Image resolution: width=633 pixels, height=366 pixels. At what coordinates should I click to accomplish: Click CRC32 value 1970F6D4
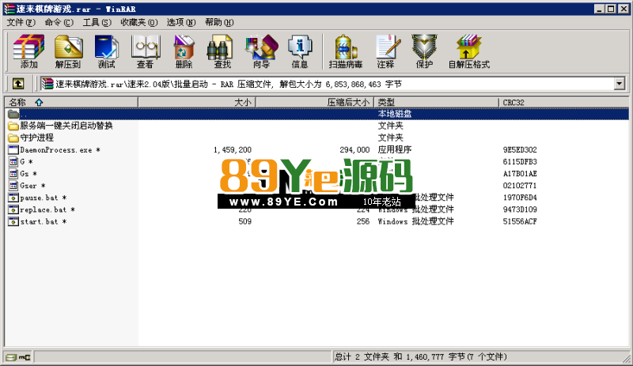coord(520,198)
